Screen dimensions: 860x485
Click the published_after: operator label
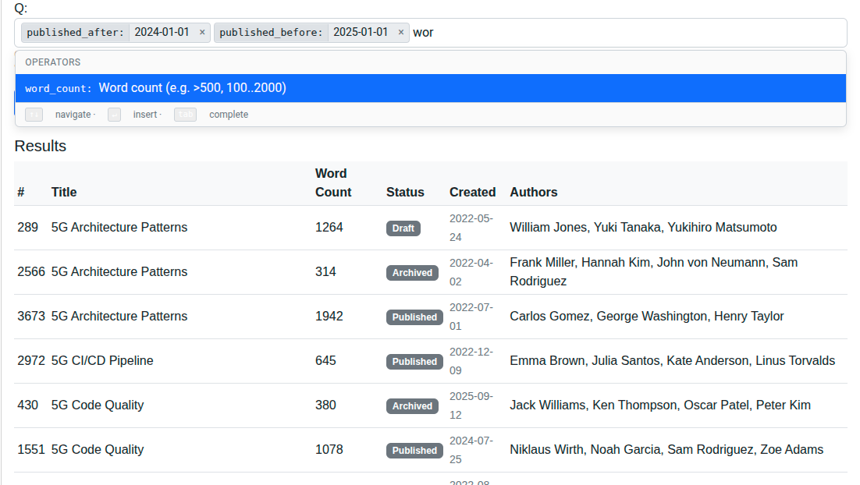[75, 32]
